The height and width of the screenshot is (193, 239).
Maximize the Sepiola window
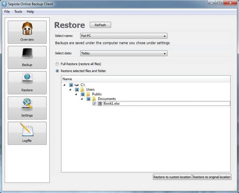[219, 3]
